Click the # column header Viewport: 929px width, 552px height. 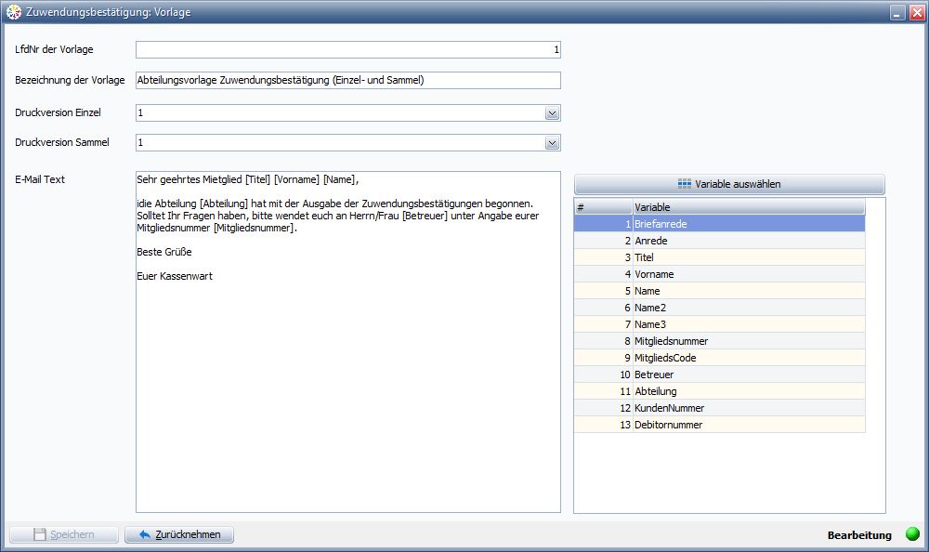point(603,207)
